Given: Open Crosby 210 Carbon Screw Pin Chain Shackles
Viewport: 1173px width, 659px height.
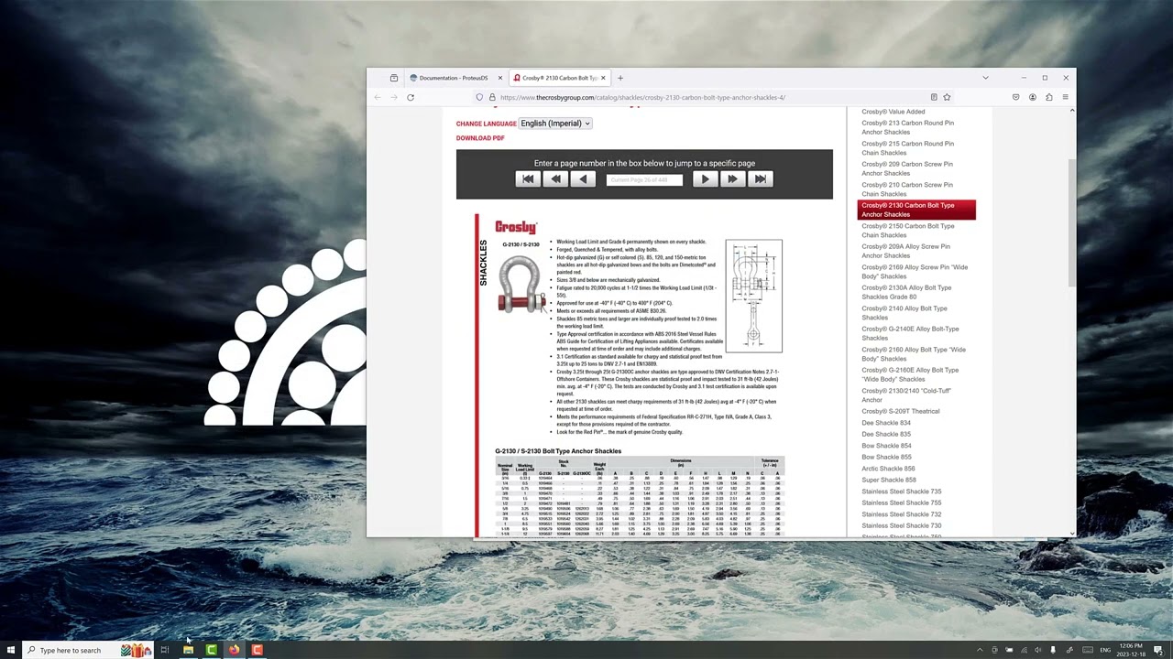Looking at the screenshot, I should pos(907,189).
